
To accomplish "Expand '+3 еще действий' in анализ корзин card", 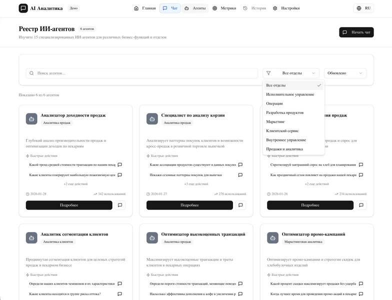I will (196, 184).
